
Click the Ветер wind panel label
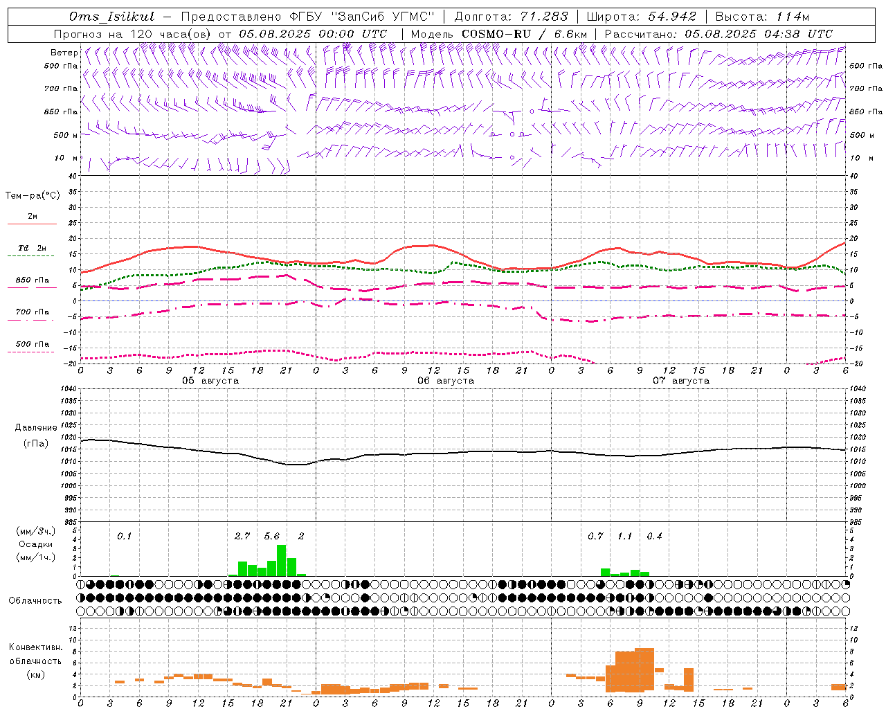tap(64, 53)
